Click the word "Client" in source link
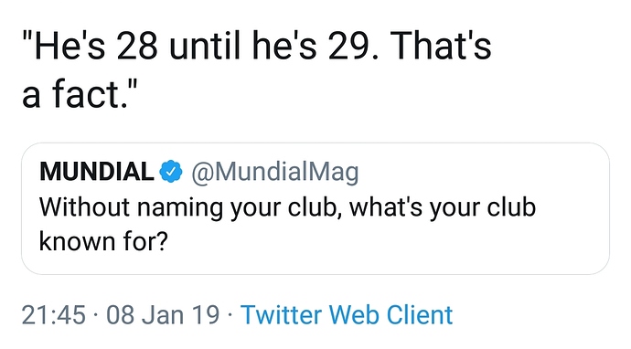This screenshot has width=631, height=349. [420, 314]
